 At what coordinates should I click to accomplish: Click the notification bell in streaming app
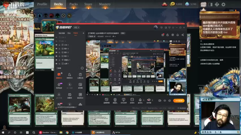click(177, 35)
